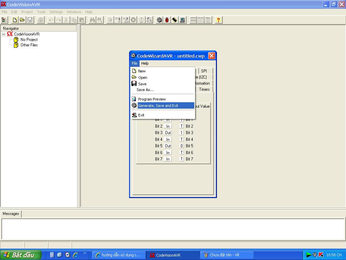The image size is (346, 260).
Task: Toggle Bit 3 output value 1
Action: [181, 133]
